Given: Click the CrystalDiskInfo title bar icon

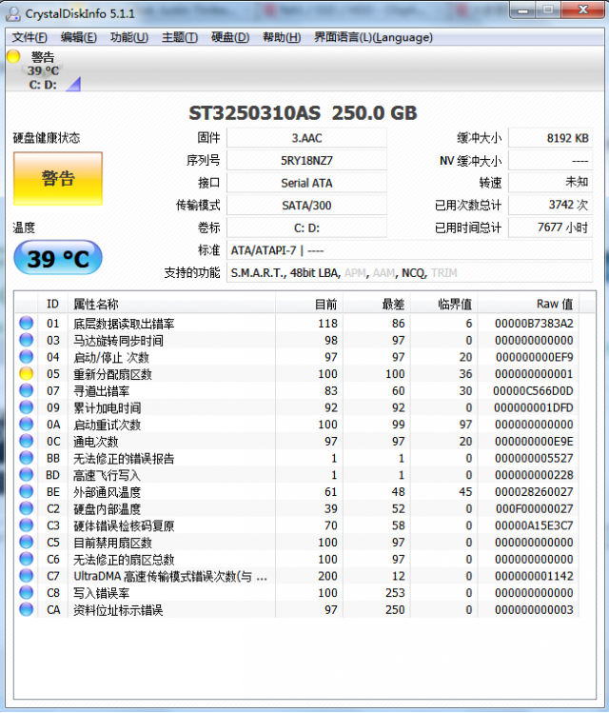Looking at the screenshot, I should (12, 13).
